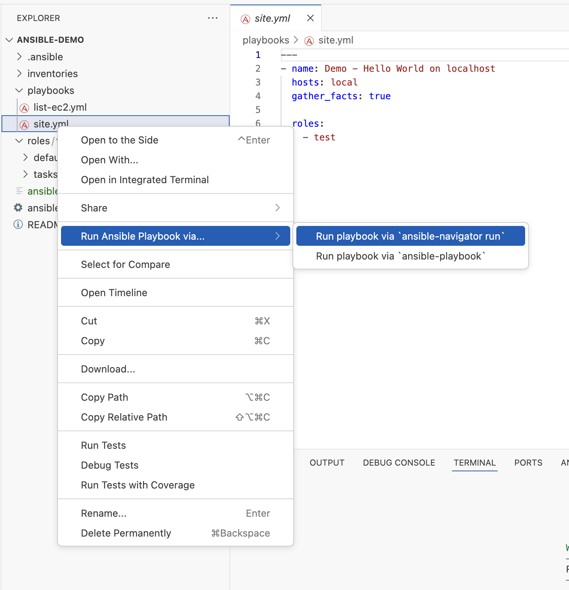Image resolution: width=569 pixels, height=590 pixels.
Task: Collapse the ANSIBLE-DEMO root folder
Action: coord(10,40)
